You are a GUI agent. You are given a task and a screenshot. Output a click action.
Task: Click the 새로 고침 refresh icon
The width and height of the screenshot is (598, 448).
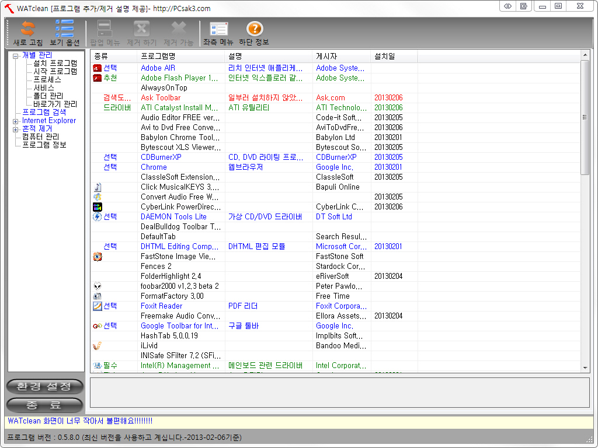(28, 29)
